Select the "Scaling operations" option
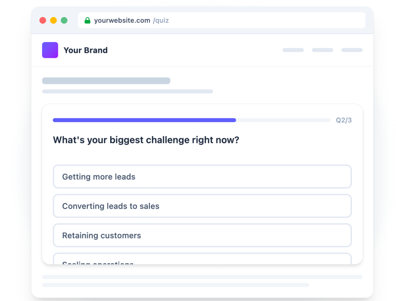 pyautogui.click(x=202, y=263)
